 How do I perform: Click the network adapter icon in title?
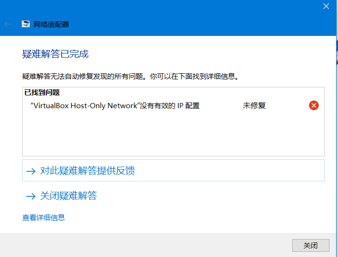26,24
